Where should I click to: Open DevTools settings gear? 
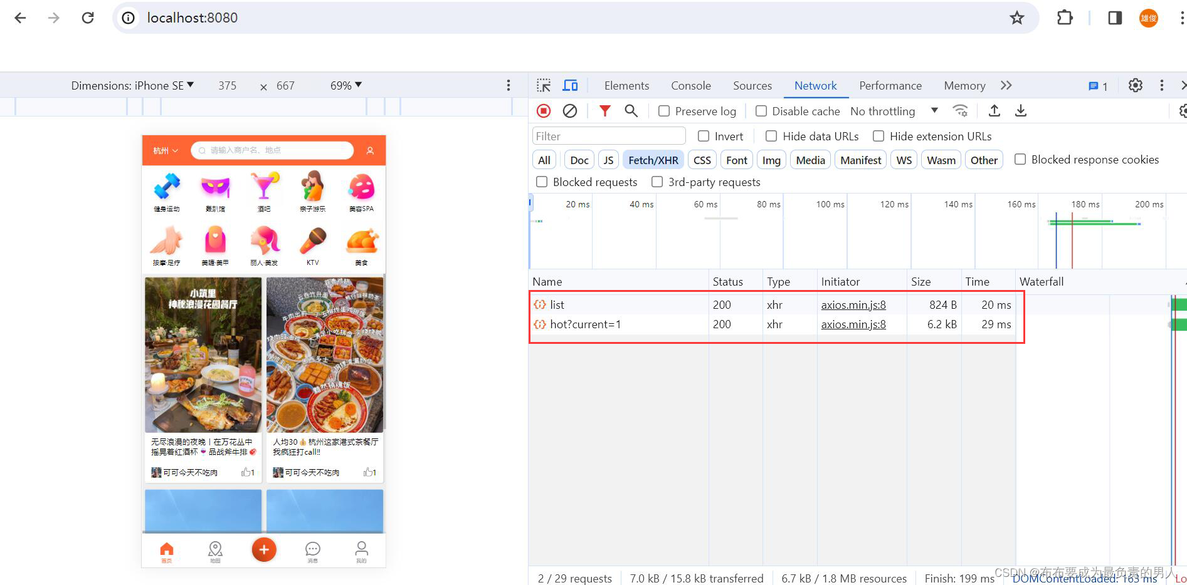coord(1135,85)
